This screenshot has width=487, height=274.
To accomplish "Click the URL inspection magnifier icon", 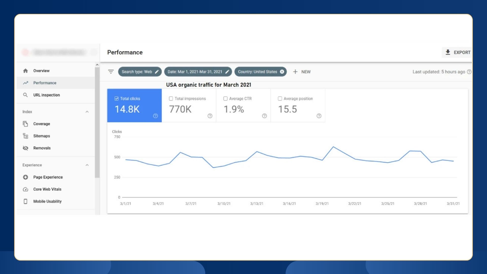I will click(25, 95).
